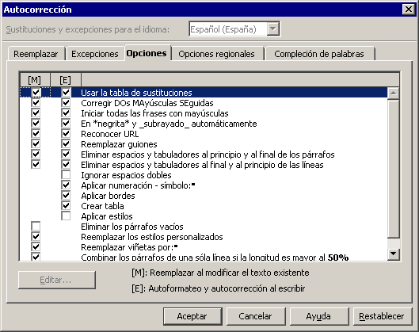Check Eliminar los párrafos vacíos checkbox

point(36,227)
